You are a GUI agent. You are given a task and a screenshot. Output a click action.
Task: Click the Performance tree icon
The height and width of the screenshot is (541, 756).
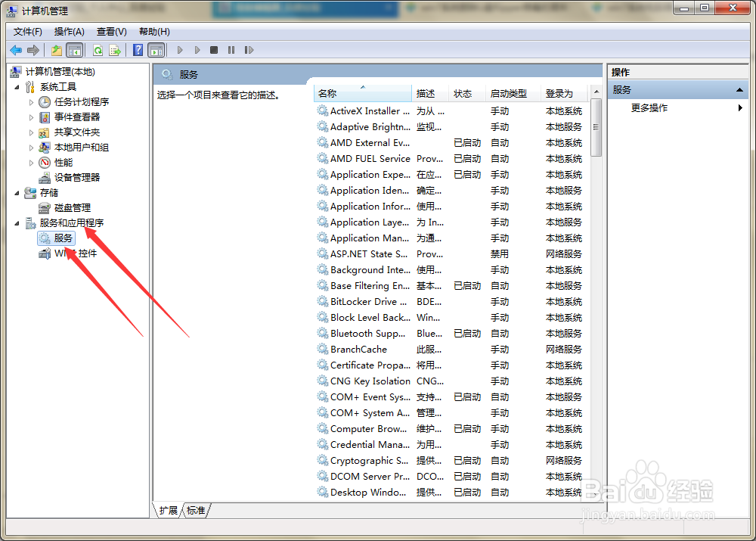click(x=45, y=163)
